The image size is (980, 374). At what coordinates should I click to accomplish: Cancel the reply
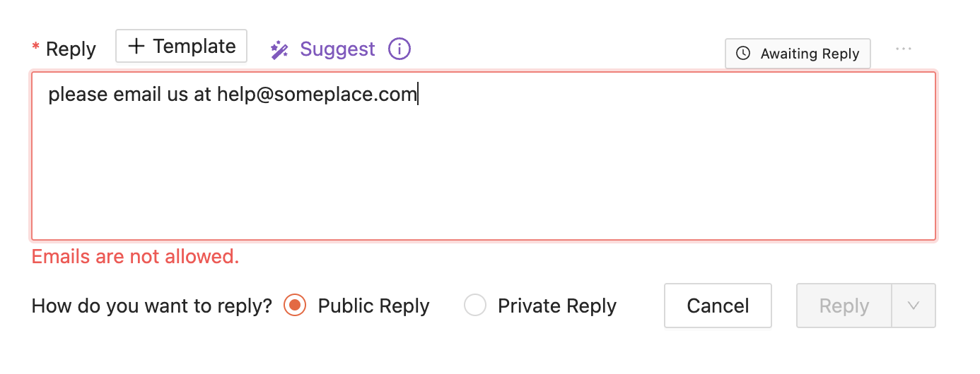(718, 306)
